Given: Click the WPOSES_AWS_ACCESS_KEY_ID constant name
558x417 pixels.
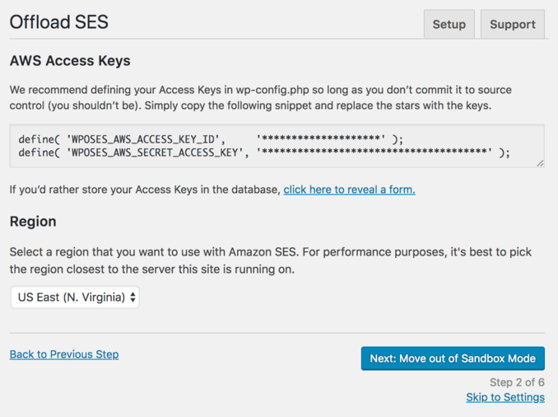Looking at the screenshot, I should [153, 139].
